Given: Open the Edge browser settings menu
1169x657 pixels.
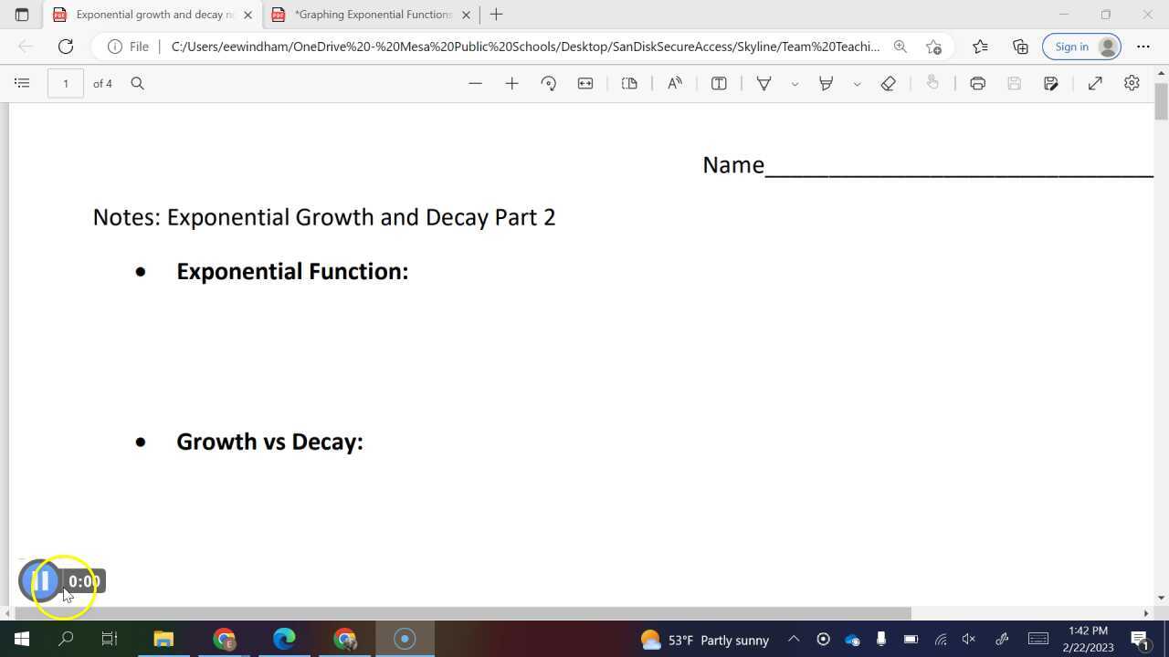Looking at the screenshot, I should point(1143,47).
